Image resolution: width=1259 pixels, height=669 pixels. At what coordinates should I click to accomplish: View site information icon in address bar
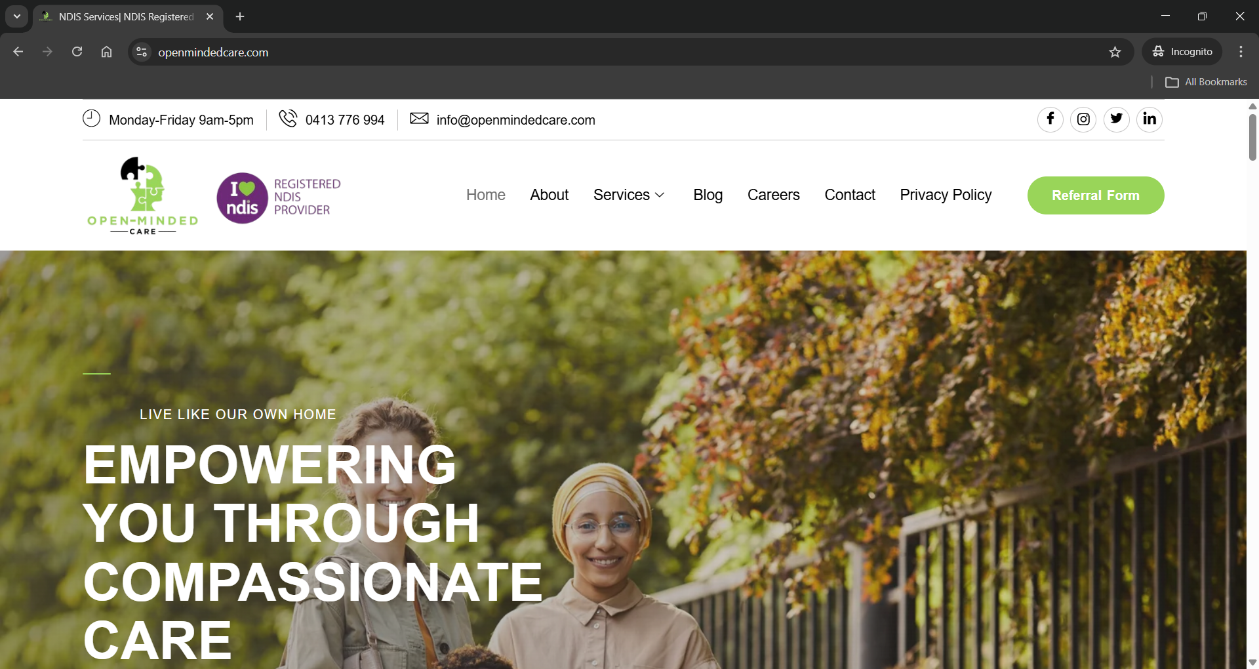(141, 52)
